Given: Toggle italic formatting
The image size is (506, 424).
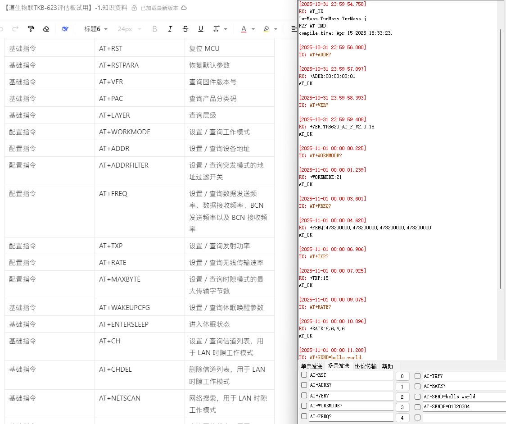Looking at the screenshot, I should (x=170, y=29).
